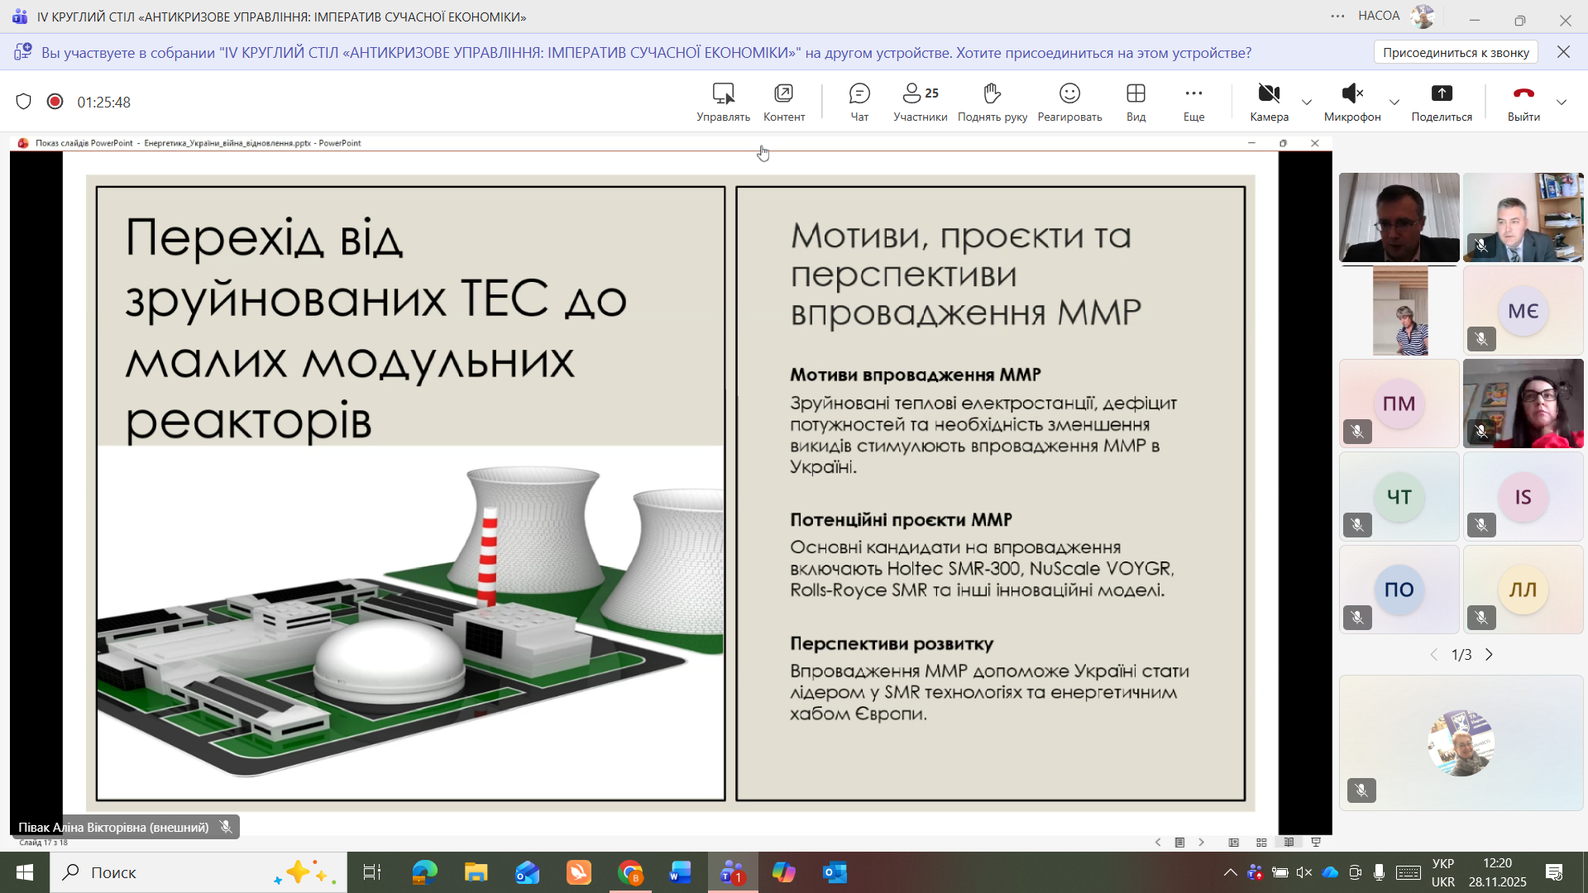Open the Content sharing popout
The image size is (1588, 893).
783,94
